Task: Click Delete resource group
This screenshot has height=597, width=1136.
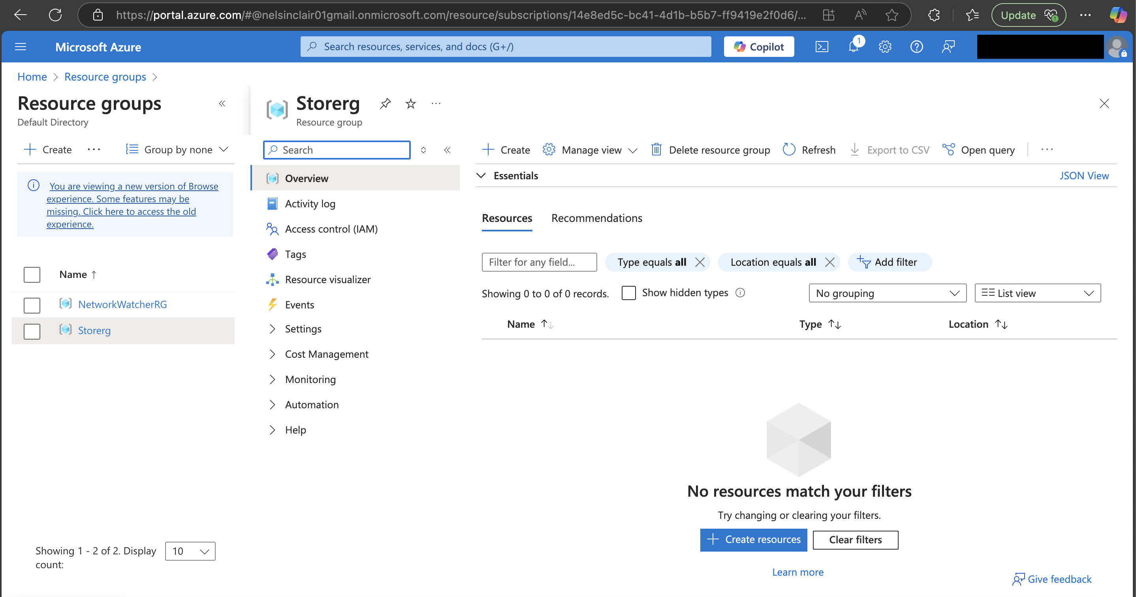Action: (711, 150)
